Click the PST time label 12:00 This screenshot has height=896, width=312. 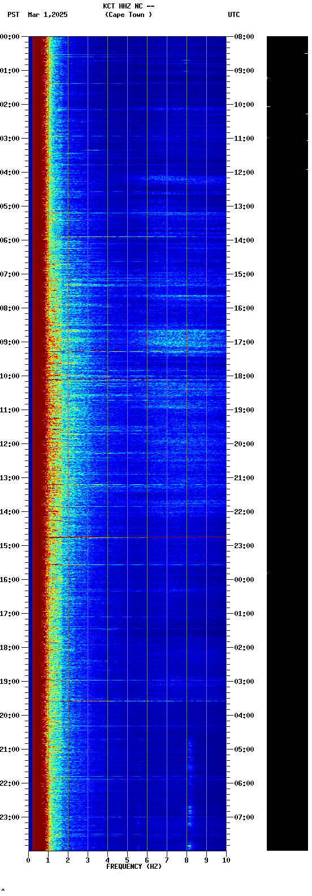coord(10,444)
